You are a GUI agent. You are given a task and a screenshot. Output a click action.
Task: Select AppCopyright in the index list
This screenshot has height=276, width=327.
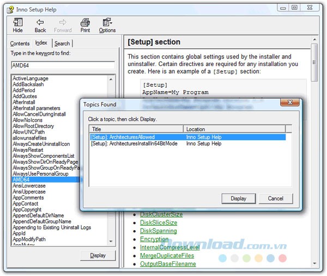pos(27,209)
